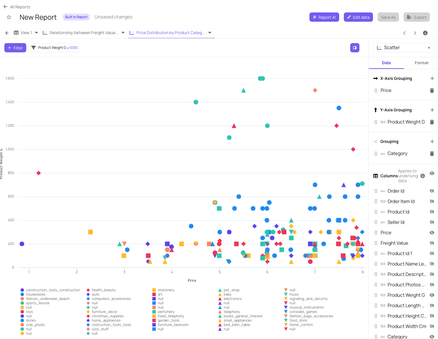Add a field to Y-Axis Grouping with plus icon
This screenshot has width=438, height=339.
pyautogui.click(x=432, y=110)
